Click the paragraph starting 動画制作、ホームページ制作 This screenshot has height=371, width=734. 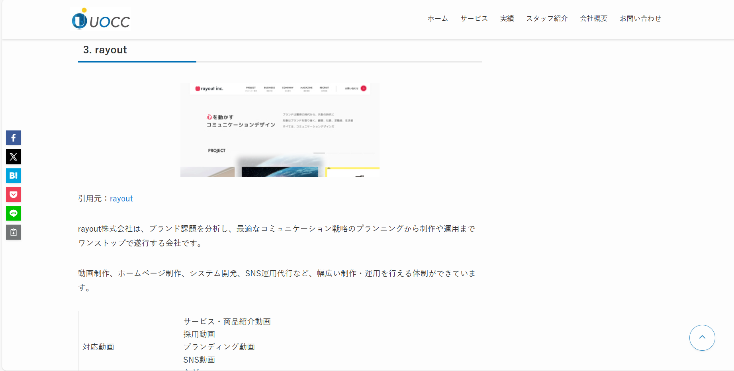(277, 280)
